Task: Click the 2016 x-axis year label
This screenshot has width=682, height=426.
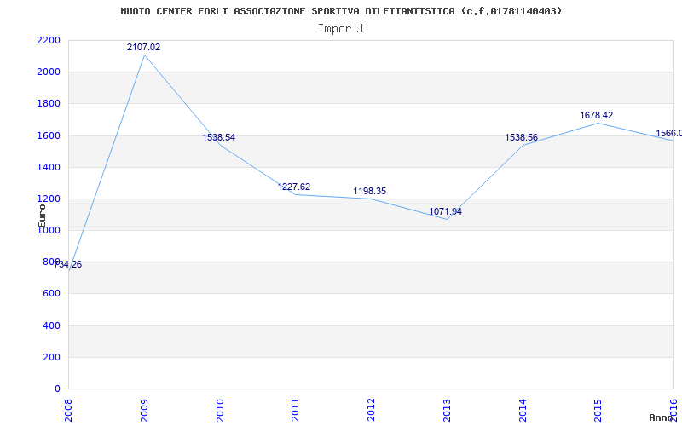Action: pyautogui.click(x=673, y=411)
